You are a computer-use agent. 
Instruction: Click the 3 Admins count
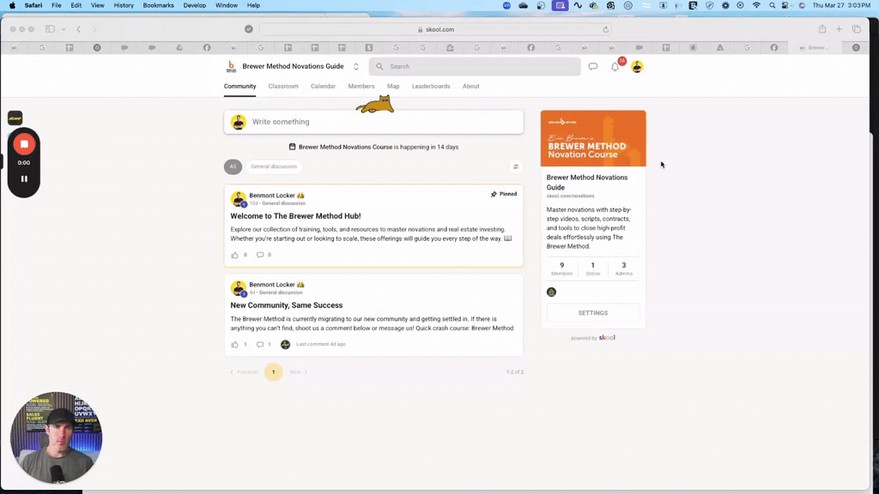(623, 268)
